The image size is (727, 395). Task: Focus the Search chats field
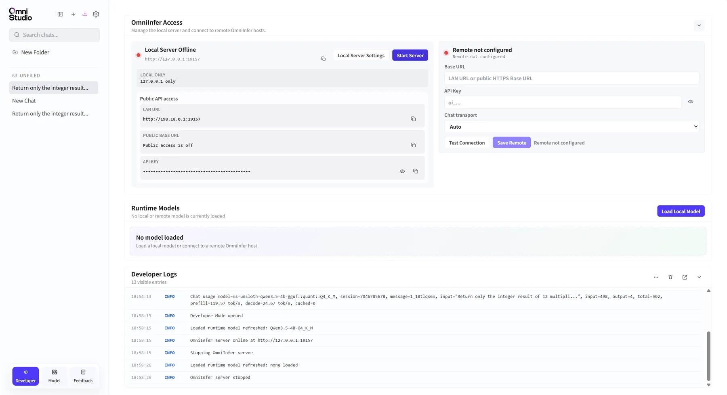point(54,35)
